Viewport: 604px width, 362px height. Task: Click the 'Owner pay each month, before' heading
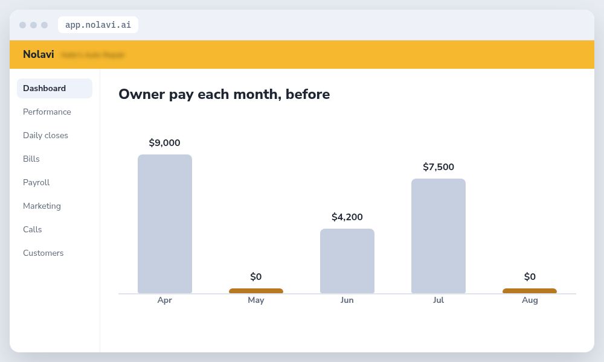(224, 94)
